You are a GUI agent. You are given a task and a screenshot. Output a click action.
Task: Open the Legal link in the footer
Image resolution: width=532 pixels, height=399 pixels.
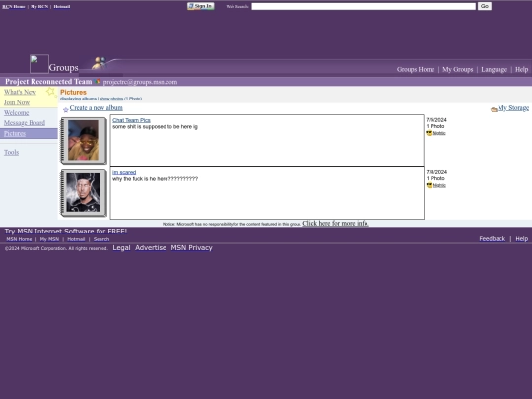(x=121, y=248)
